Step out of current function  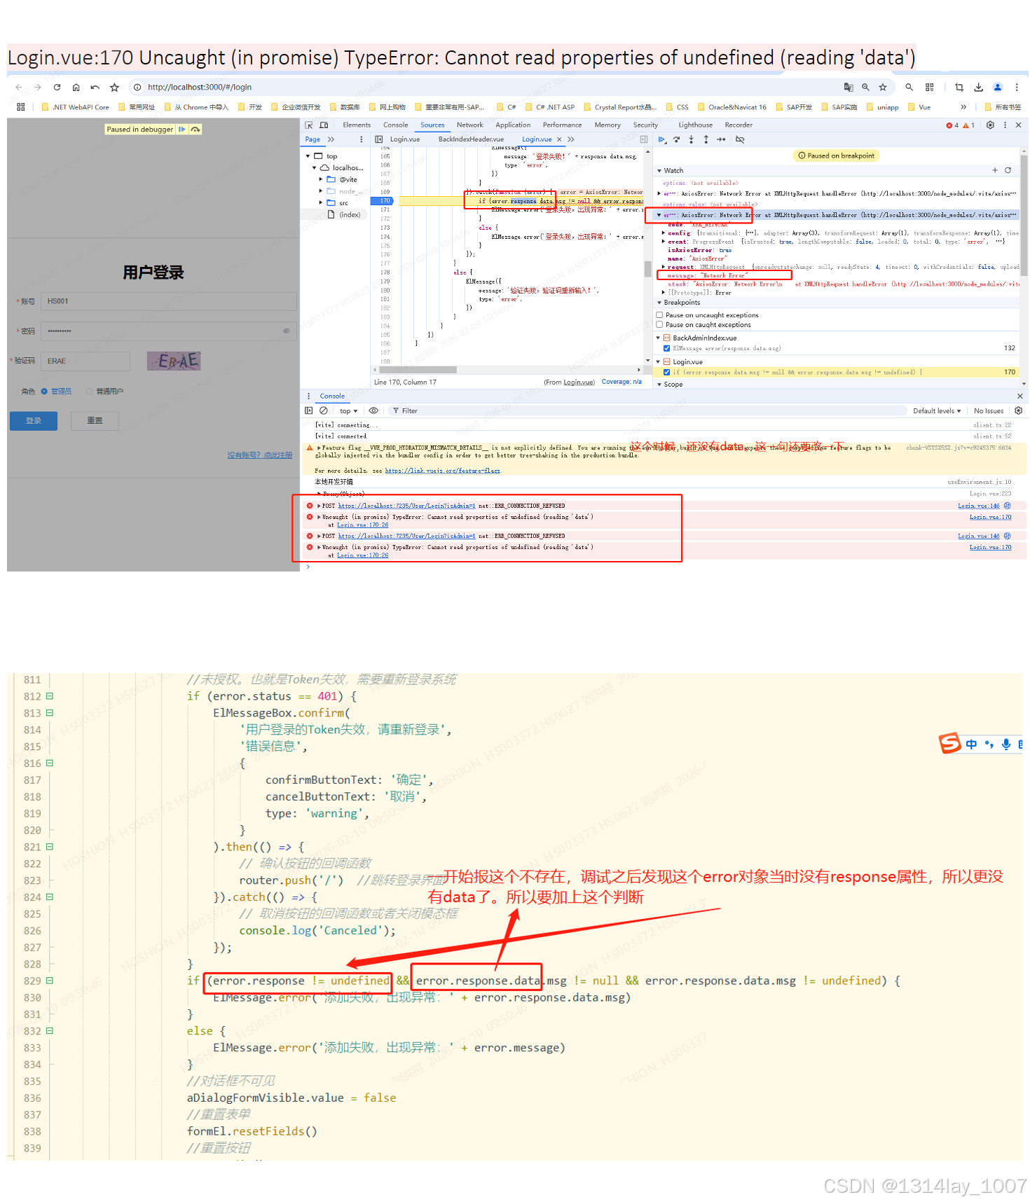click(x=706, y=139)
